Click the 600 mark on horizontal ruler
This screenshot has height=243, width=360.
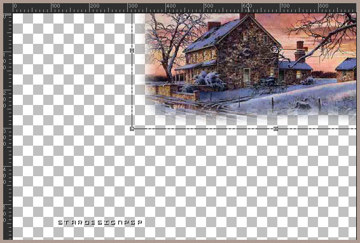pos(247,6)
